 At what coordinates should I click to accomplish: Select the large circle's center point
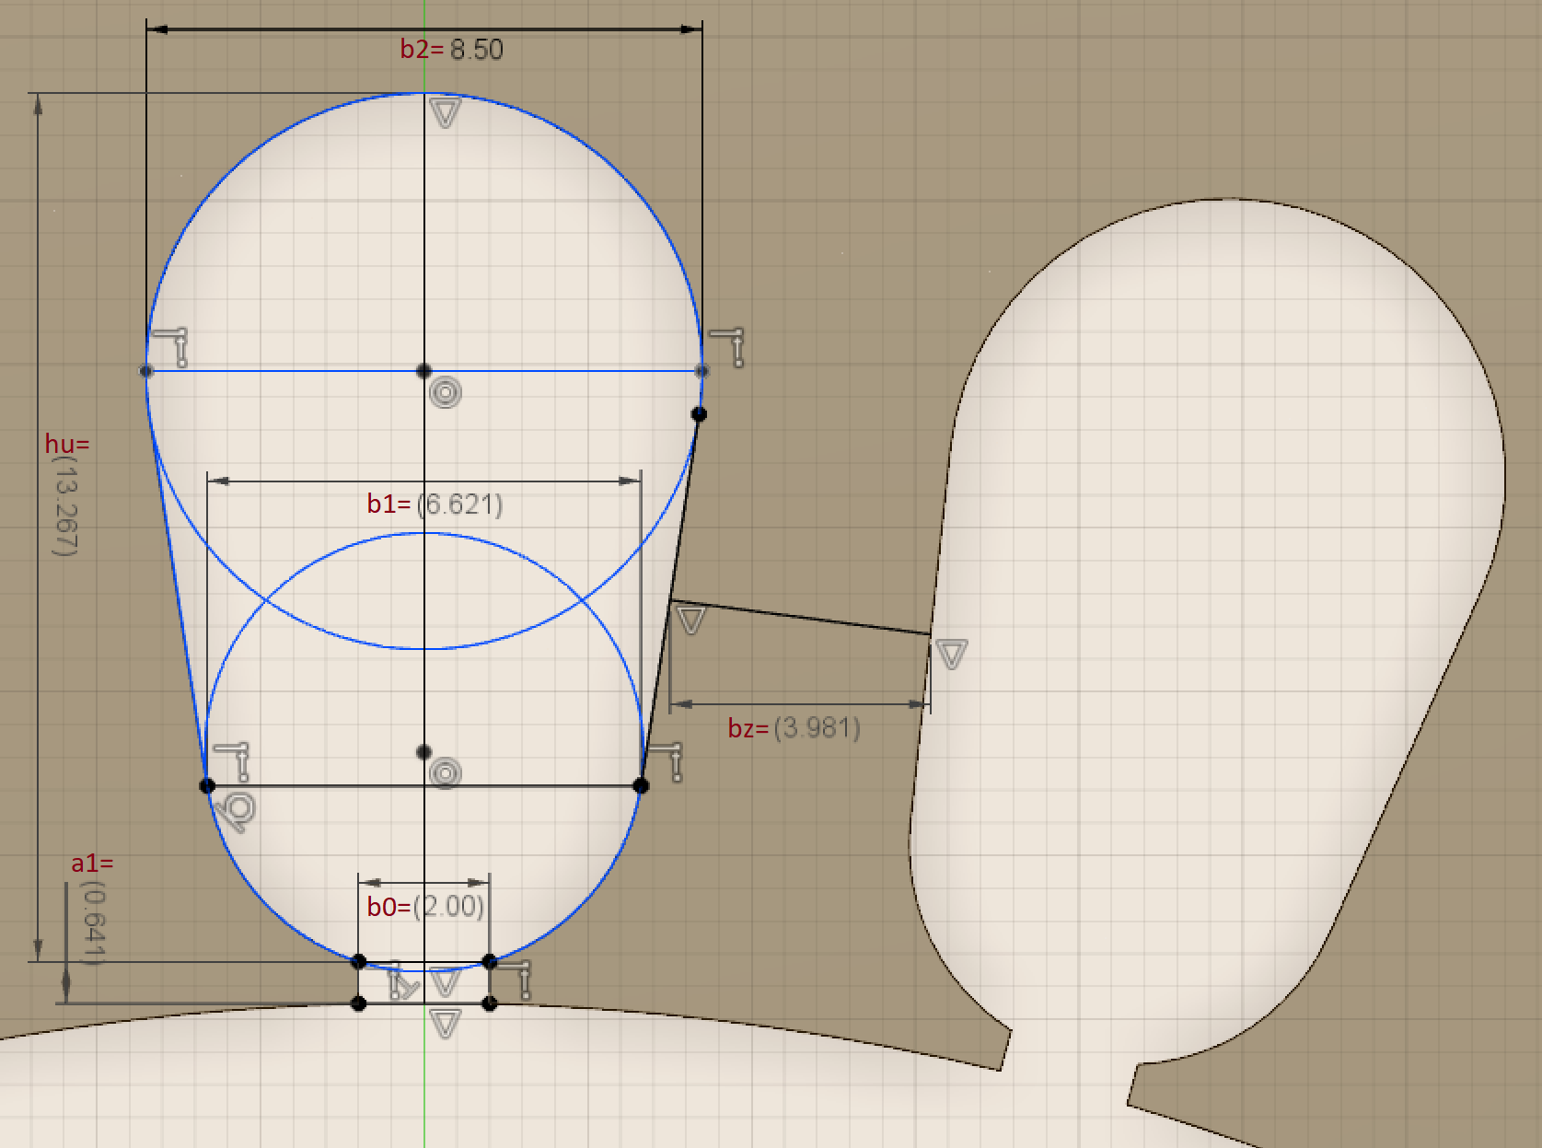click(423, 371)
